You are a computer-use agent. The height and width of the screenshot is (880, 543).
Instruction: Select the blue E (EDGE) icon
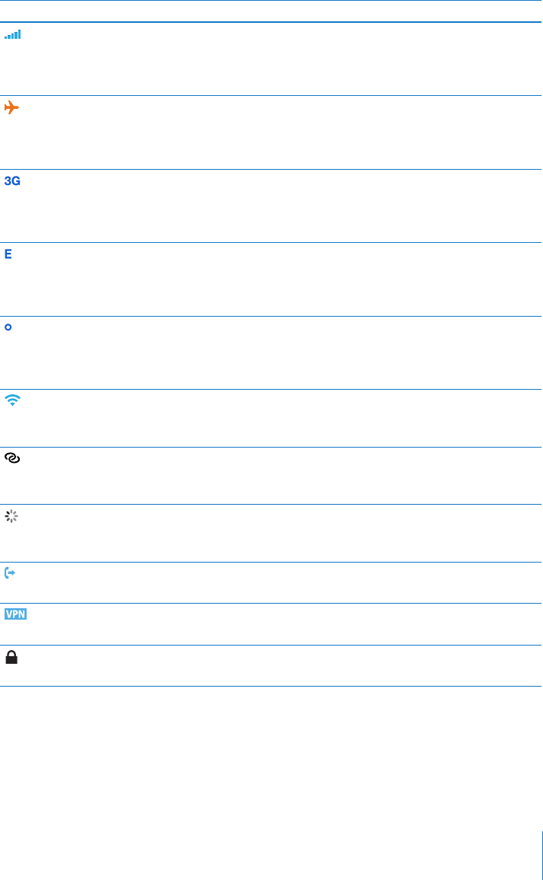[8, 254]
